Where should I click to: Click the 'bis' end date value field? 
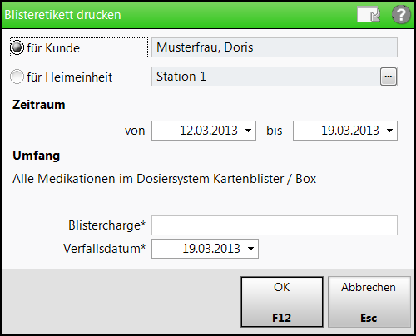pos(345,131)
